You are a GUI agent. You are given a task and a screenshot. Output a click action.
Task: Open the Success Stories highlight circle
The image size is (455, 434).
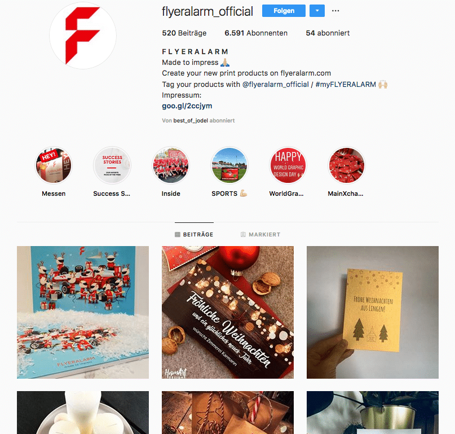(x=112, y=165)
